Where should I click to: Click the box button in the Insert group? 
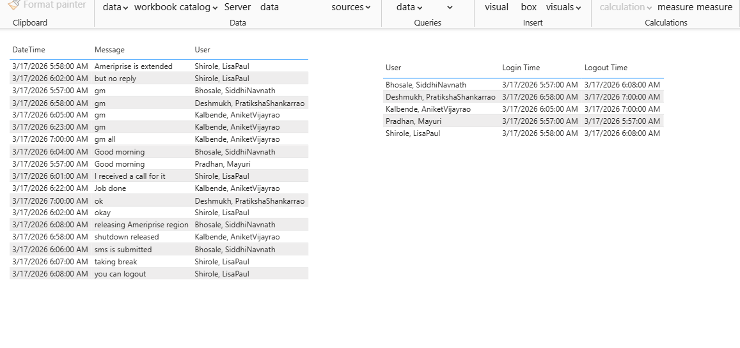(x=528, y=7)
